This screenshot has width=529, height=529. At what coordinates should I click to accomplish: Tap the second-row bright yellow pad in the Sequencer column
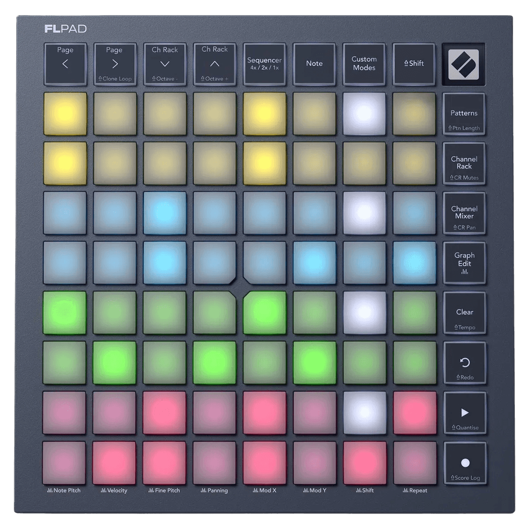pyautogui.click(x=264, y=164)
